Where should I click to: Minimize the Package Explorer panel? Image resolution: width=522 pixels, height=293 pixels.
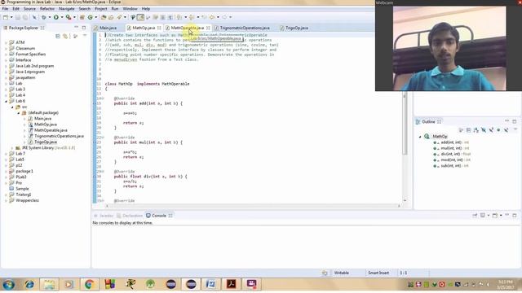[x=76, y=28]
